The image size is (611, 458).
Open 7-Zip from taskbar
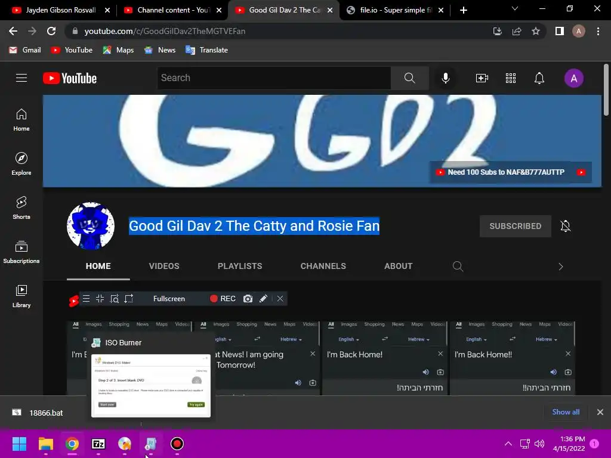tap(98, 444)
